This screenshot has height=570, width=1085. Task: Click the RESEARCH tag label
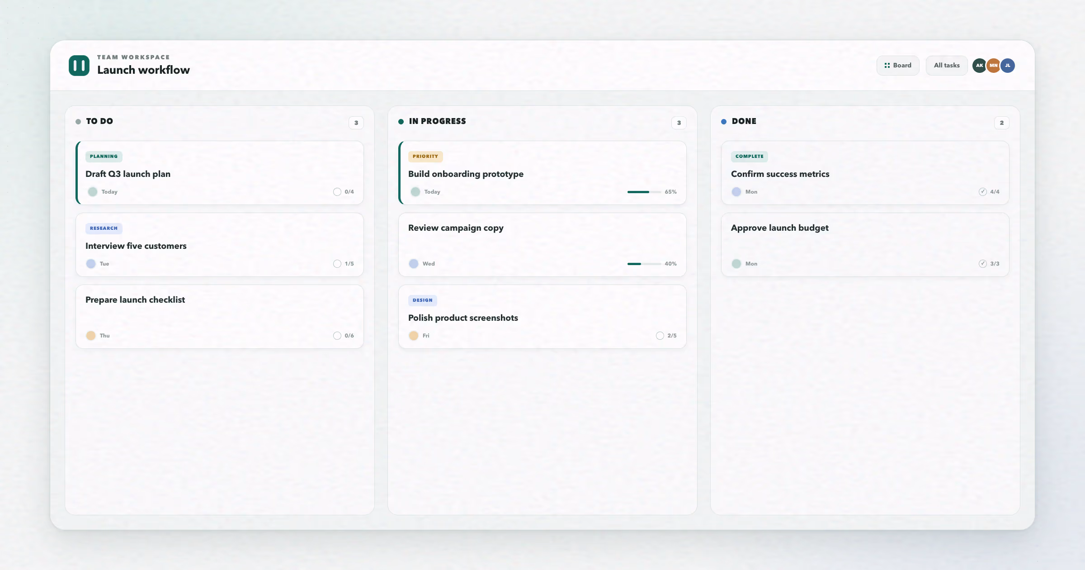pyautogui.click(x=104, y=228)
